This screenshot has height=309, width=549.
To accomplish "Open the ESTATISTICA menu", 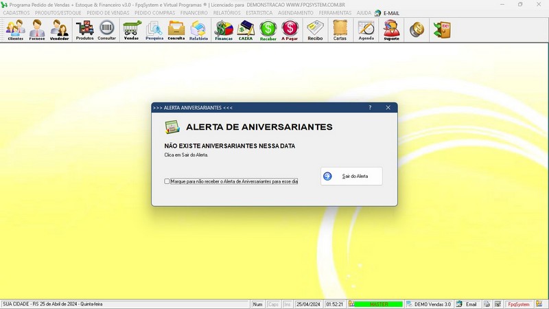I will [259, 13].
